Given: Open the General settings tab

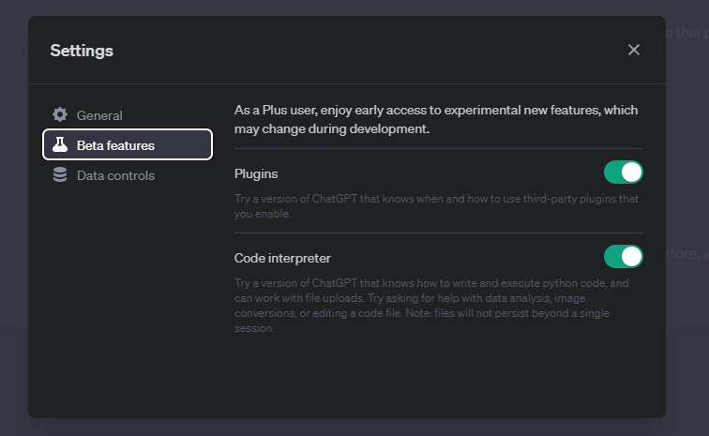Looking at the screenshot, I should 128,115.
